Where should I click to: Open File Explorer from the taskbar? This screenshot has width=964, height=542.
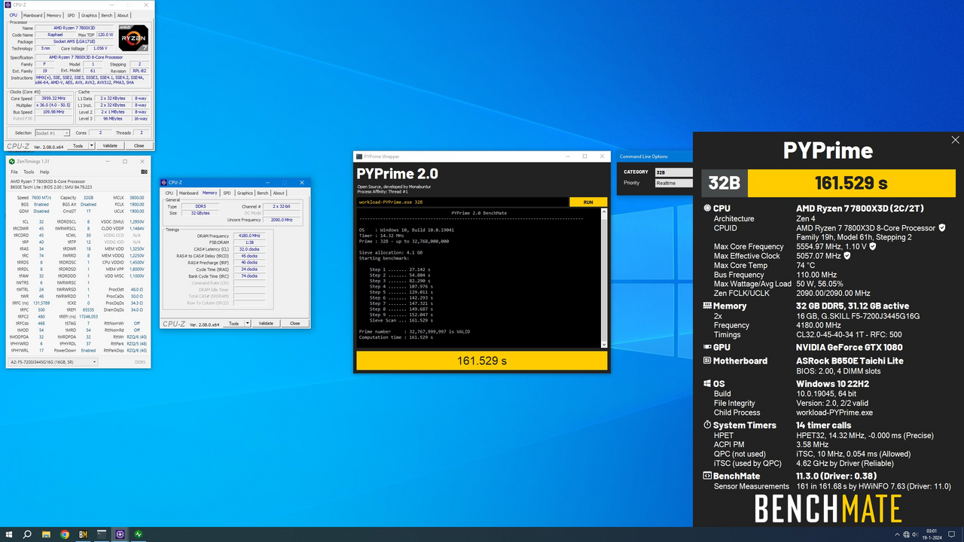[46, 534]
